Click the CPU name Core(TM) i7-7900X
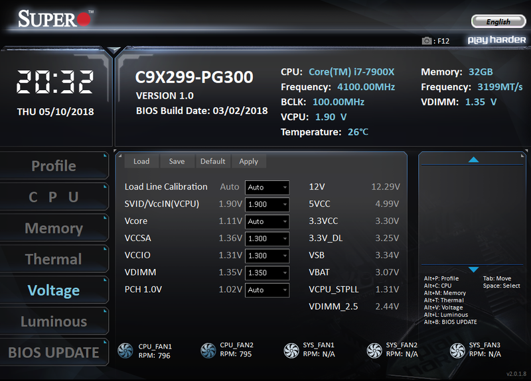The image size is (531, 381). click(352, 72)
